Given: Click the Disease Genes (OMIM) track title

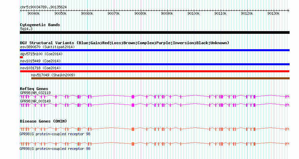Looking at the screenshot, I should click(x=43, y=122).
